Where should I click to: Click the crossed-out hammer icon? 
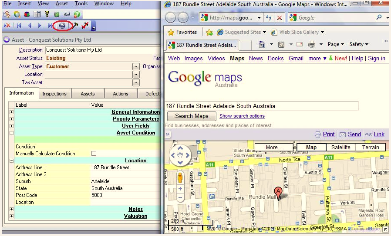pos(85,25)
